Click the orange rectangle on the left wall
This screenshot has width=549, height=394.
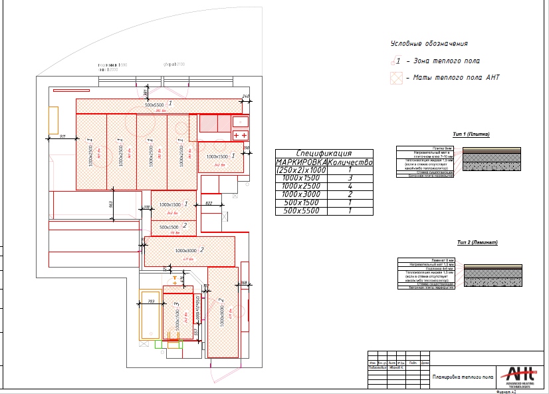click(x=54, y=120)
